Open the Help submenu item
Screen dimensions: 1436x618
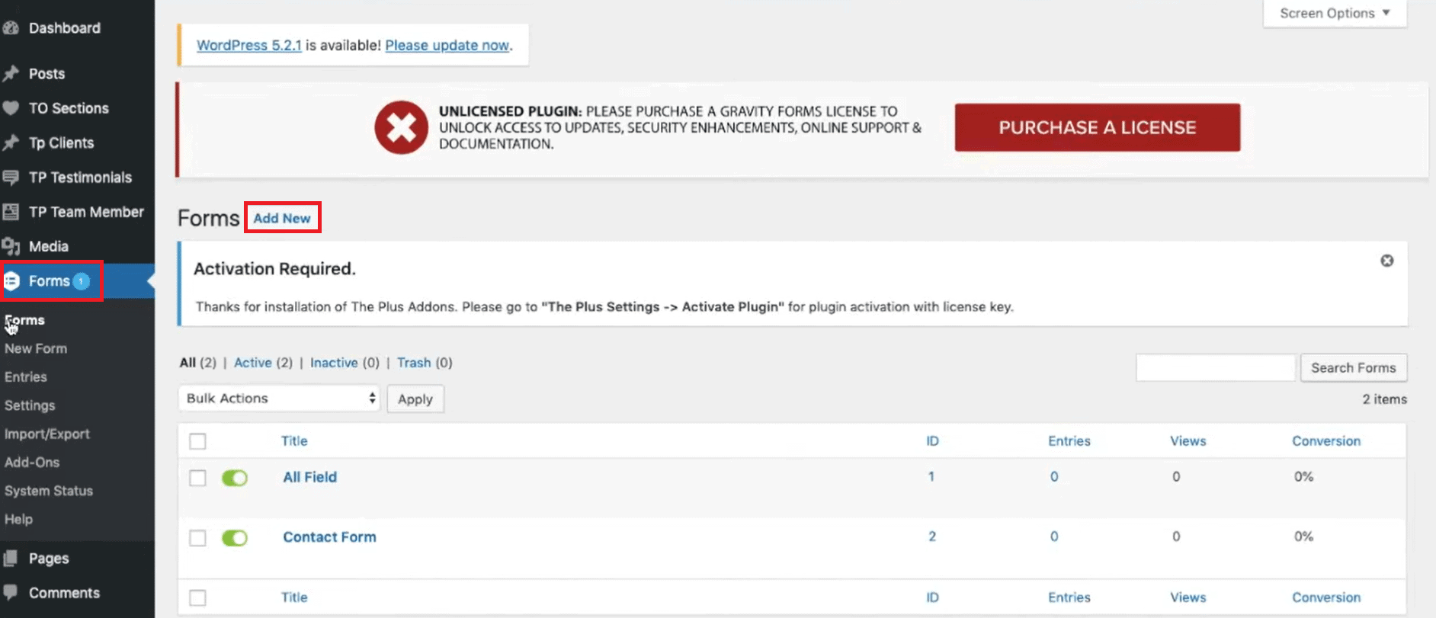click(x=18, y=519)
